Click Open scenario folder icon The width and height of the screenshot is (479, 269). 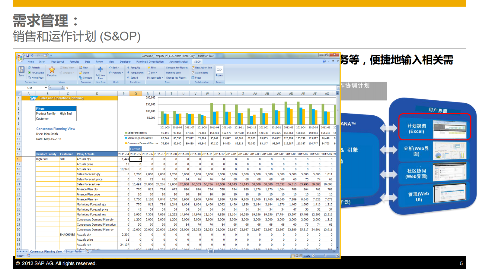coord(81,73)
